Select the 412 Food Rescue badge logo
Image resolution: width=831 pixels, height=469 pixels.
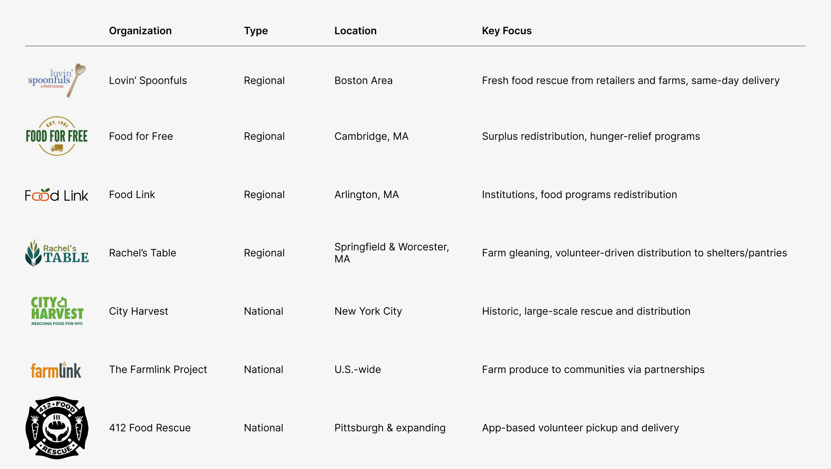[57, 428]
